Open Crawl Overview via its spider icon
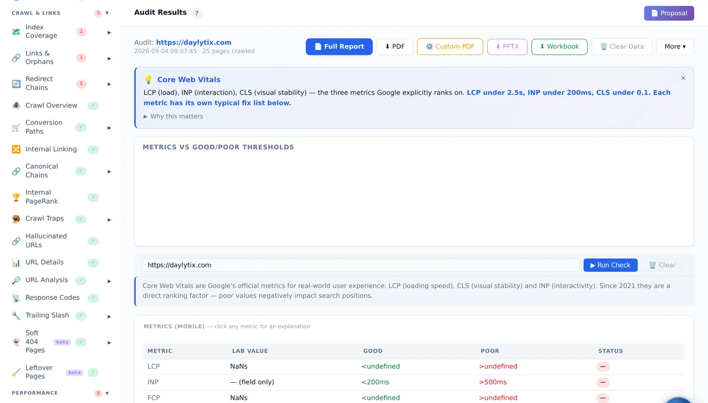 tap(16, 105)
